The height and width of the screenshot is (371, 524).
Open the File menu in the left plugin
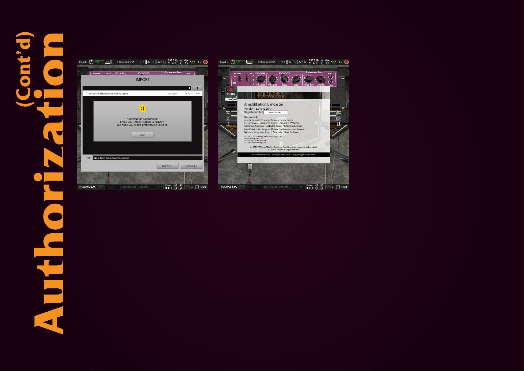pyautogui.click(x=108, y=62)
